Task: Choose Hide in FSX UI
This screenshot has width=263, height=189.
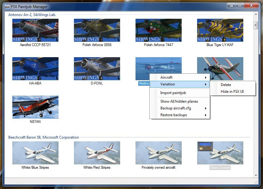Action: [233, 92]
